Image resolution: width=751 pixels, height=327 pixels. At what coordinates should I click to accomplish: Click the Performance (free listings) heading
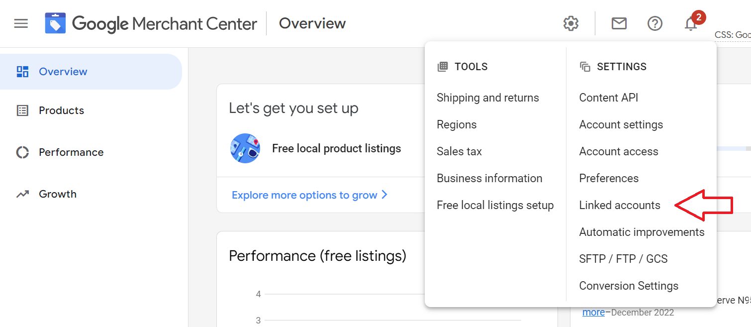(x=317, y=256)
